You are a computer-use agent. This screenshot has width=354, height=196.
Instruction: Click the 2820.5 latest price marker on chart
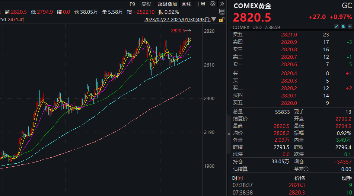[x=178, y=31]
